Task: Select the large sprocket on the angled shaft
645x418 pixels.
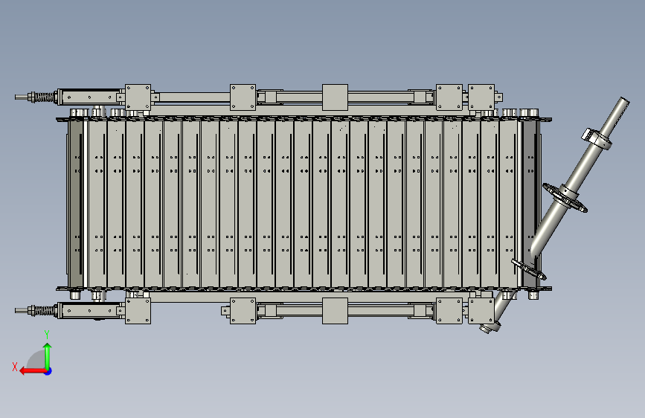Action: click(565, 198)
